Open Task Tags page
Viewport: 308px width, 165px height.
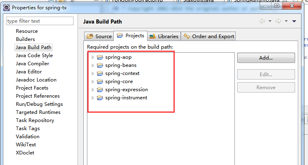28,129
